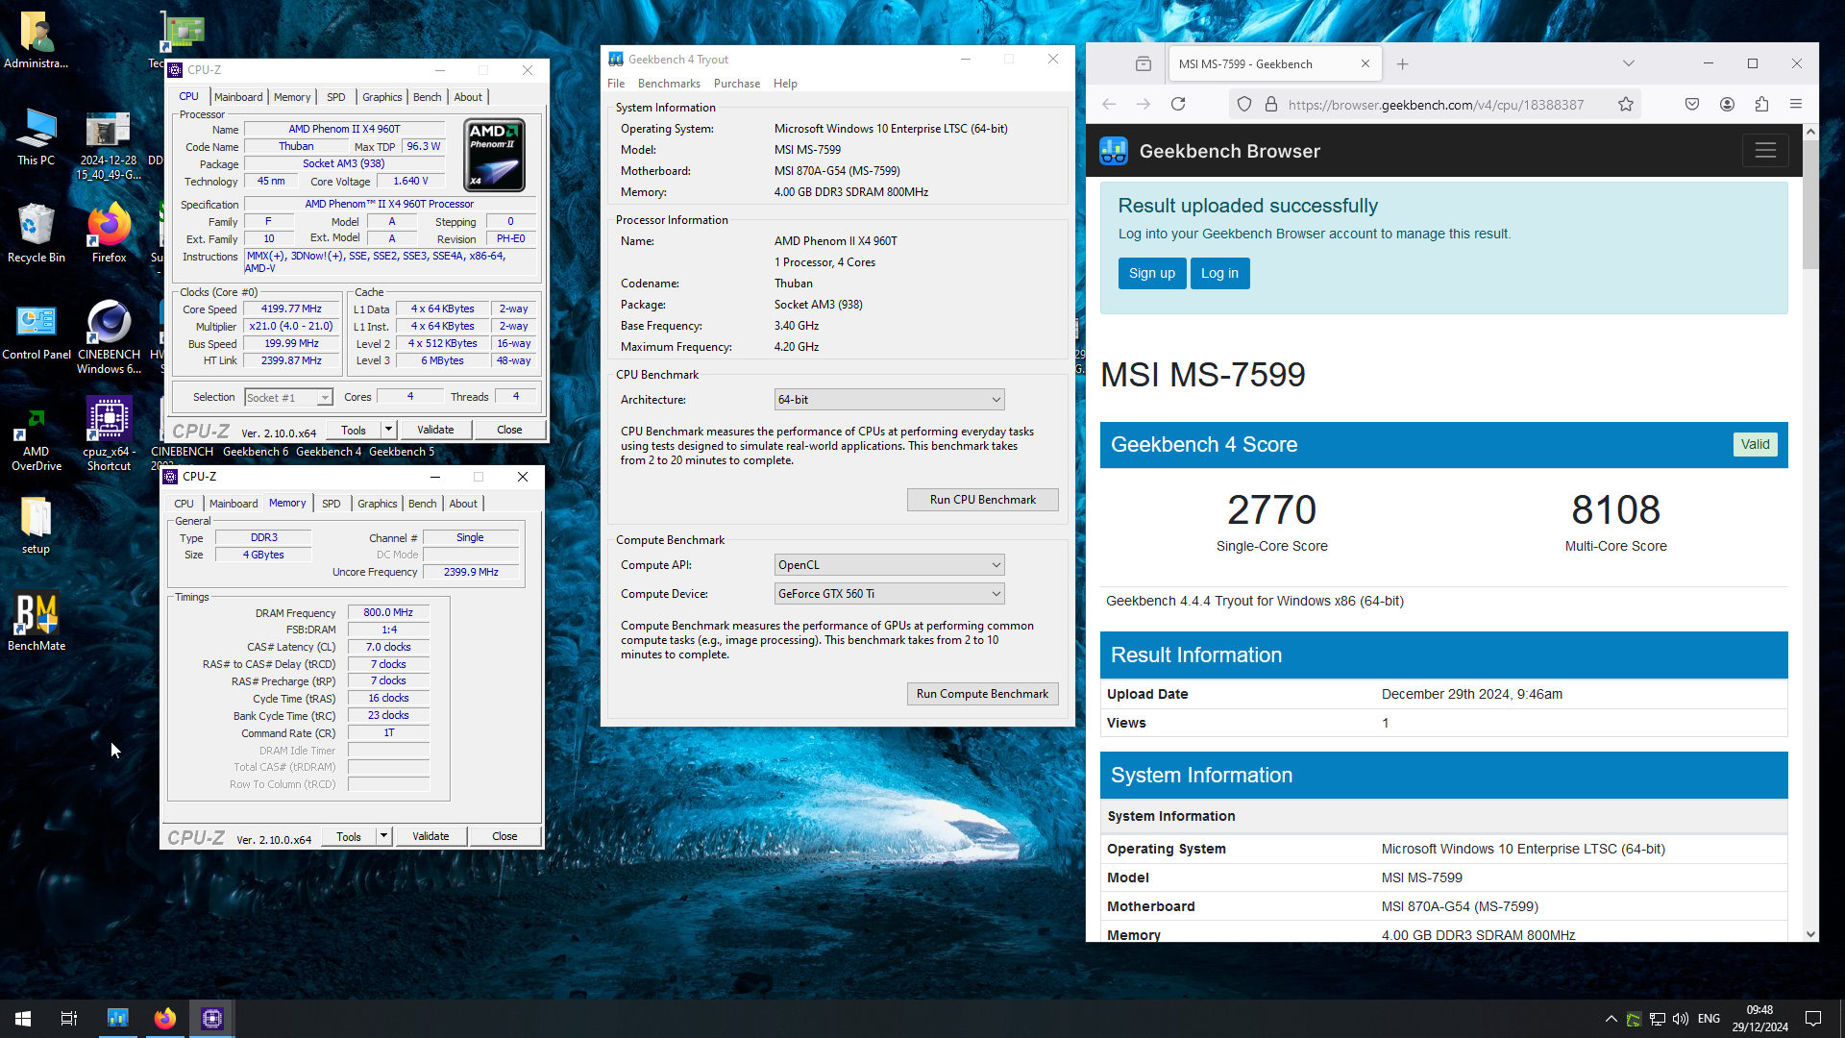Viewport: 1845px width, 1038px height.
Task: Open the Bench tab in lower CPU-Z
Action: 422,504
